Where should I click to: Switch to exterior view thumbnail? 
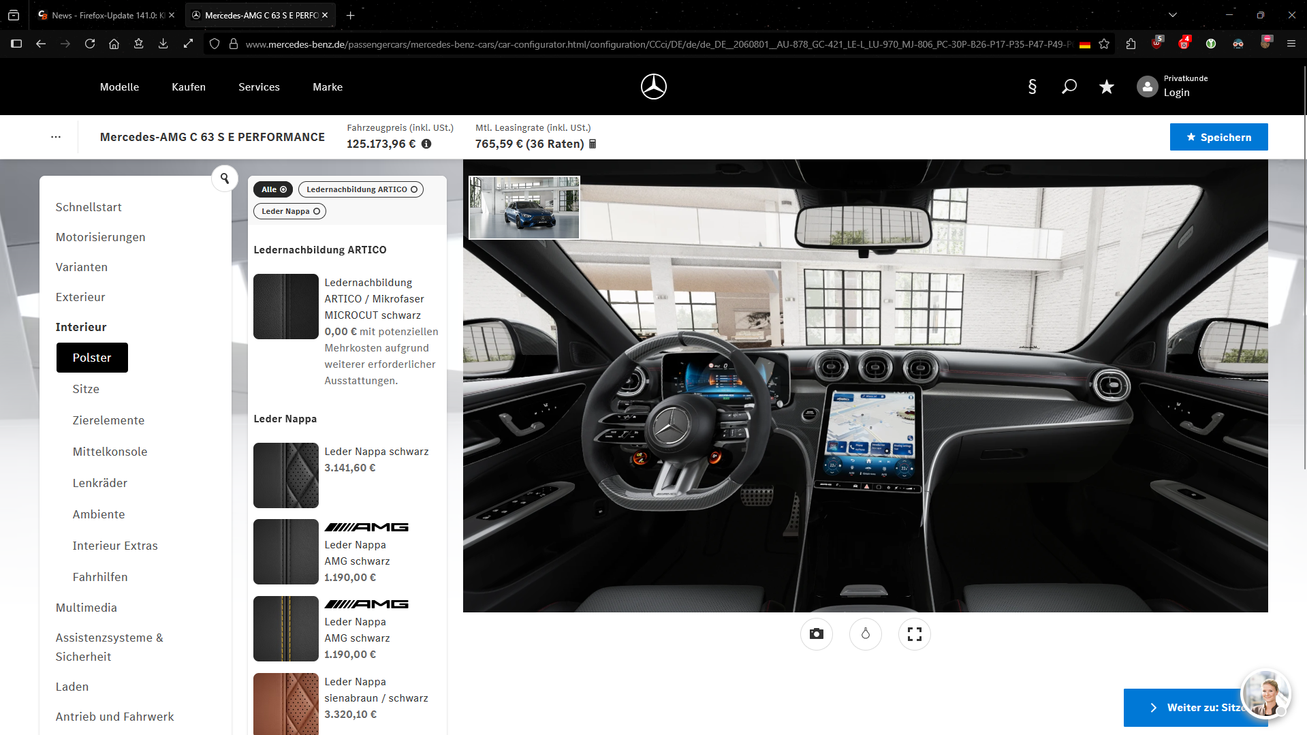(524, 208)
